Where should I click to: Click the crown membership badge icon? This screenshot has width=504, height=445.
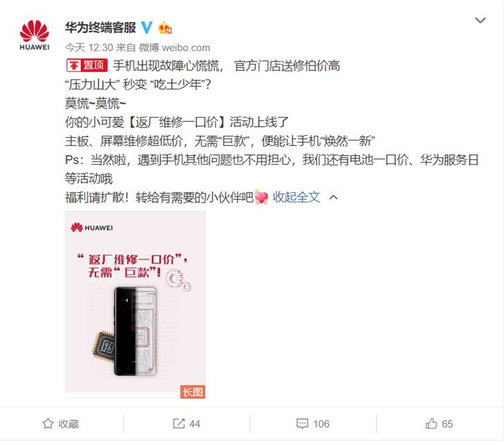tap(165, 28)
